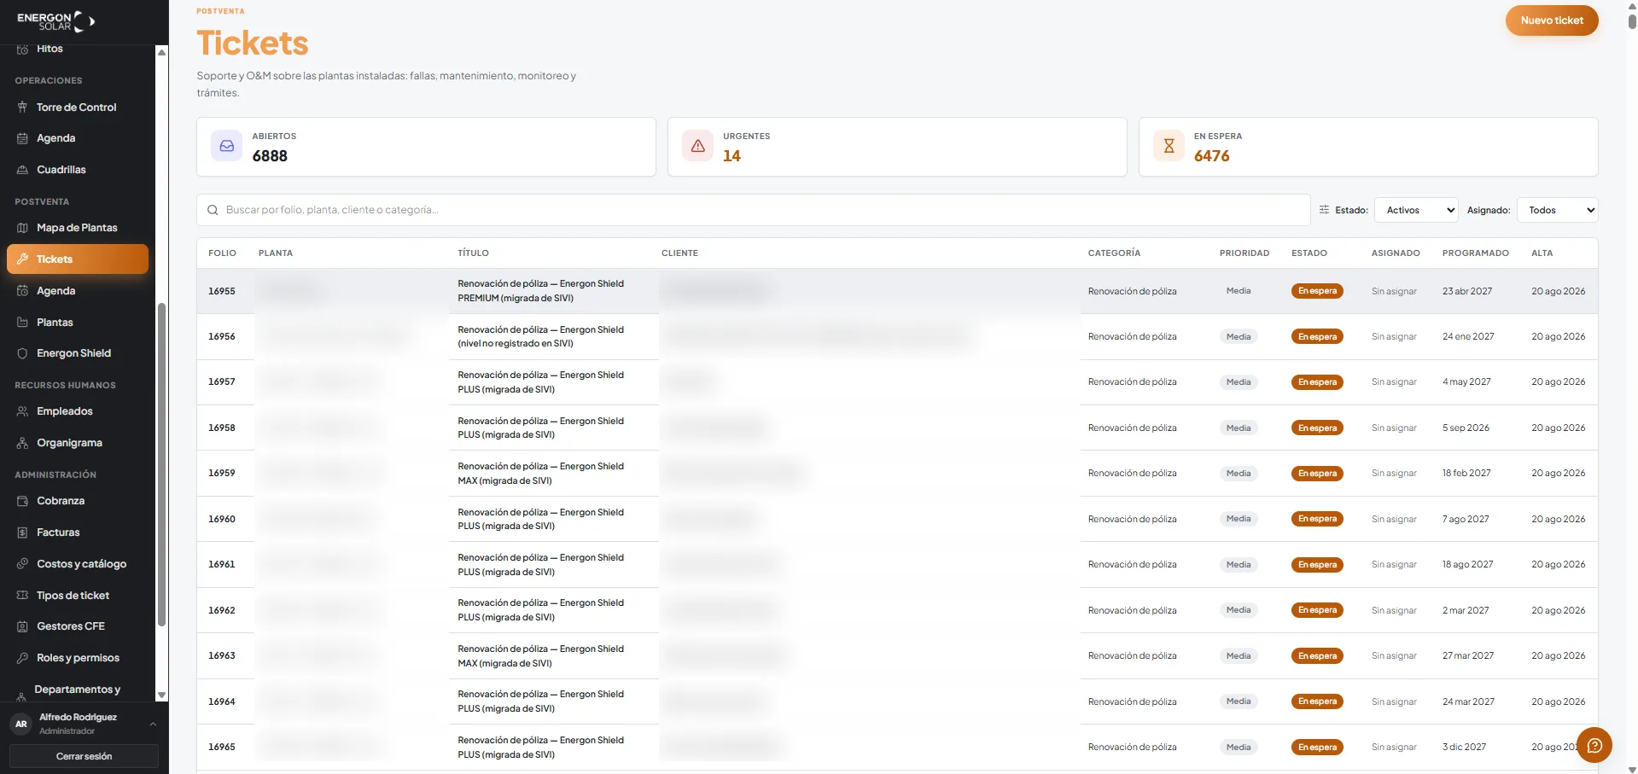Click the Roles y permisos key icon

(x=22, y=658)
